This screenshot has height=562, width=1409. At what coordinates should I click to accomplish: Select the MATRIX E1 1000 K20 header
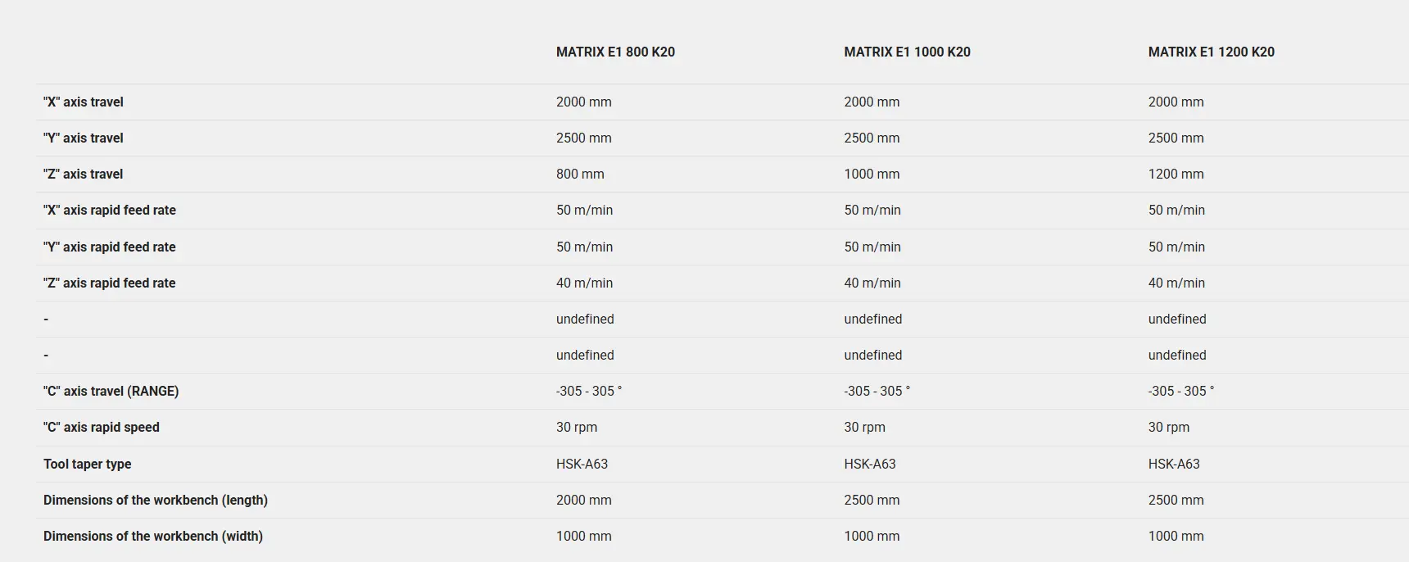(x=907, y=52)
